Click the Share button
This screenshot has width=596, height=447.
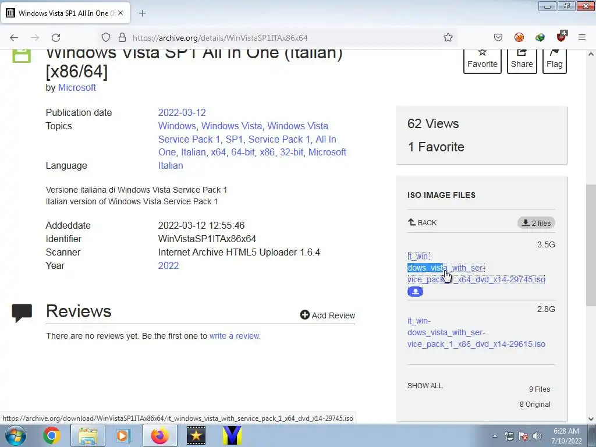coord(522,61)
